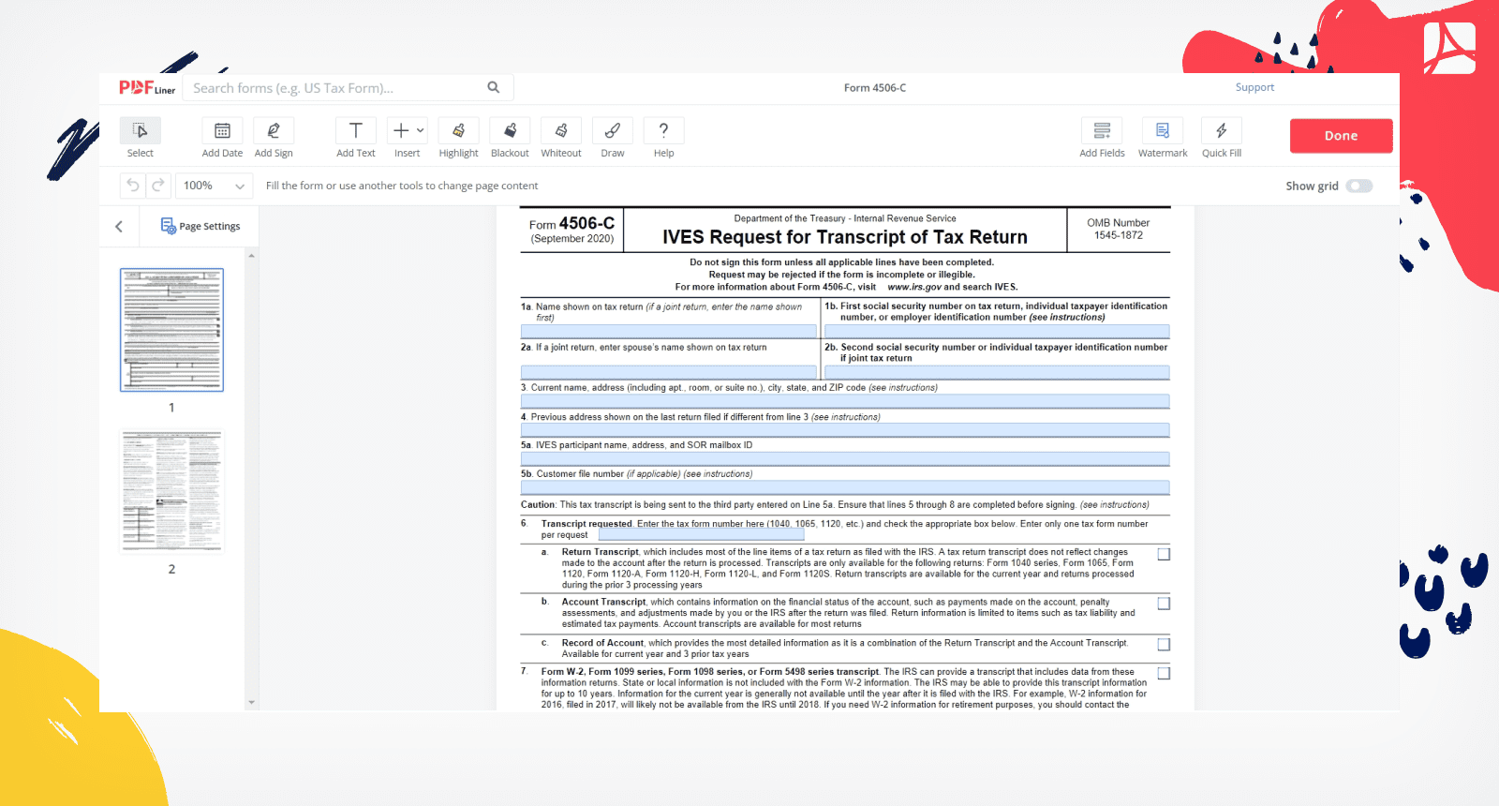The height and width of the screenshot is (806, 1499).
Task: Toggle the Show grid switch
Action: click(1358, 186)
